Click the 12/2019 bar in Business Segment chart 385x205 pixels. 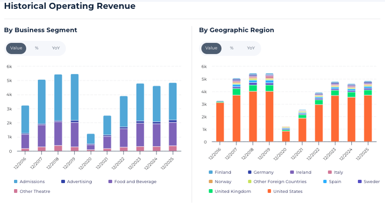(x=74, y=112)
